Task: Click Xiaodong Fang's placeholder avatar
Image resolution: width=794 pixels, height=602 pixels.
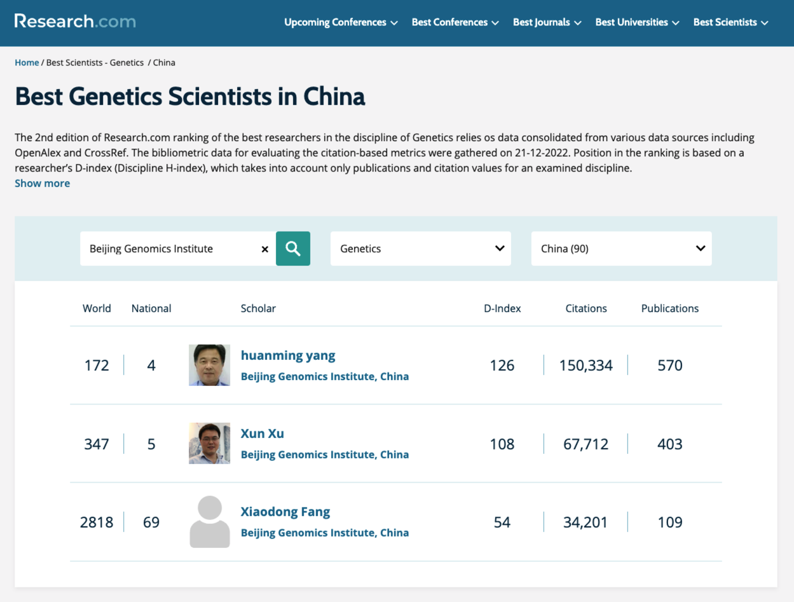Action: pos(209,522)
